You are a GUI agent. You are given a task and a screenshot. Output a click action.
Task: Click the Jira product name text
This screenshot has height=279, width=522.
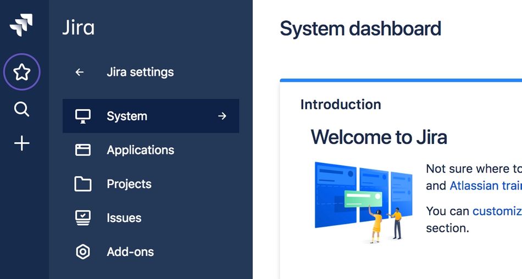click(x=79, y=27)
